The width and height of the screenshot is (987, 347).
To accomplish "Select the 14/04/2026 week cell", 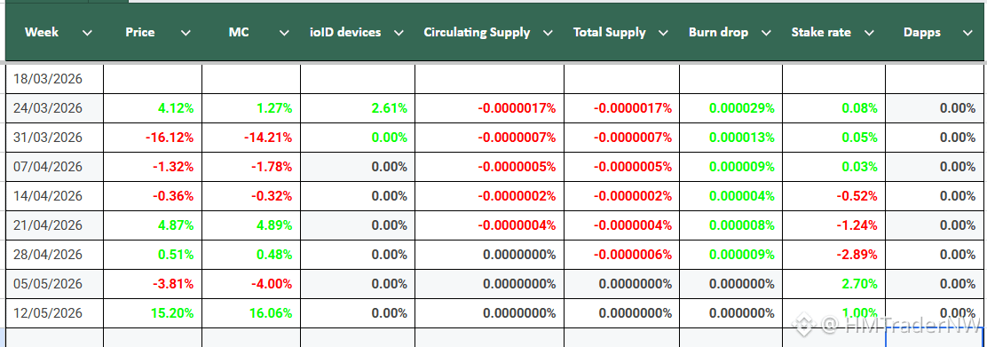I will tap(55, 196).
